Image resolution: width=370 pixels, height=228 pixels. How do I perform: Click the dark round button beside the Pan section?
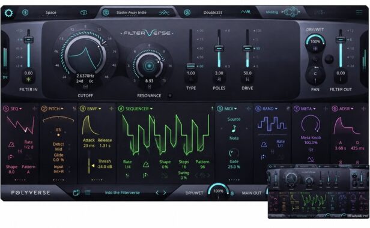329,59
